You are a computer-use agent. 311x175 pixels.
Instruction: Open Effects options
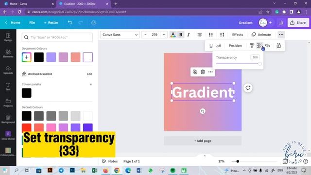coord(238,35)
